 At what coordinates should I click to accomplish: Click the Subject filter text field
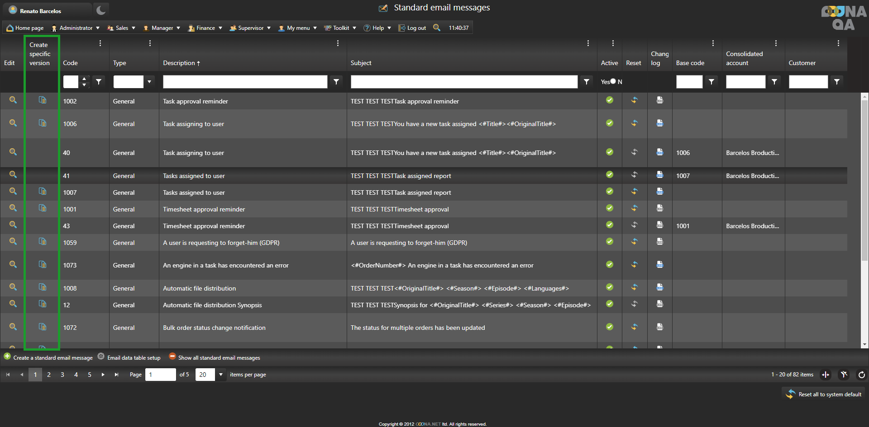(463, 82)
